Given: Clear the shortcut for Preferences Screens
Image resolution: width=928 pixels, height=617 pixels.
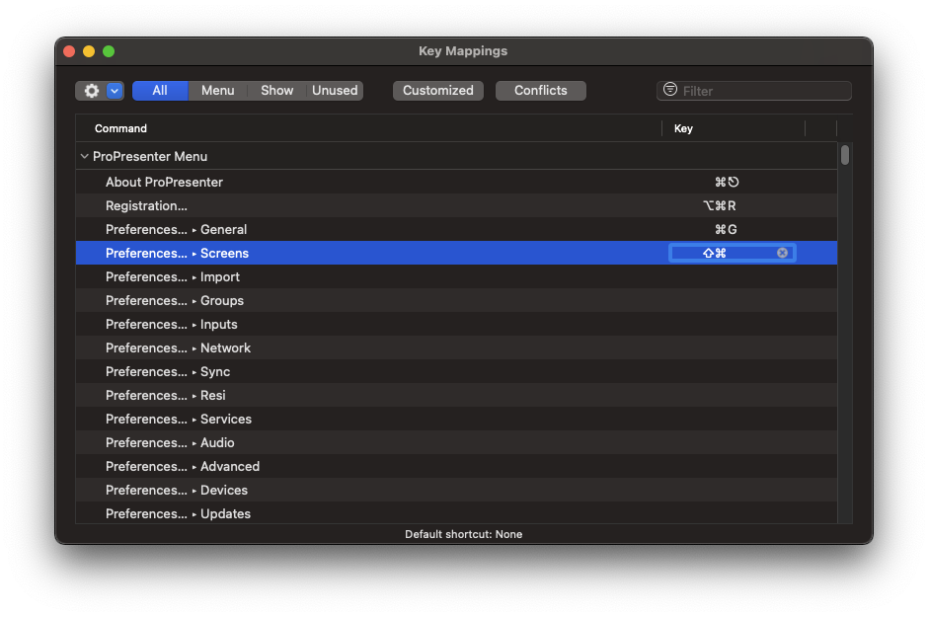Looking at the screenshot, I should pos(783,253).
